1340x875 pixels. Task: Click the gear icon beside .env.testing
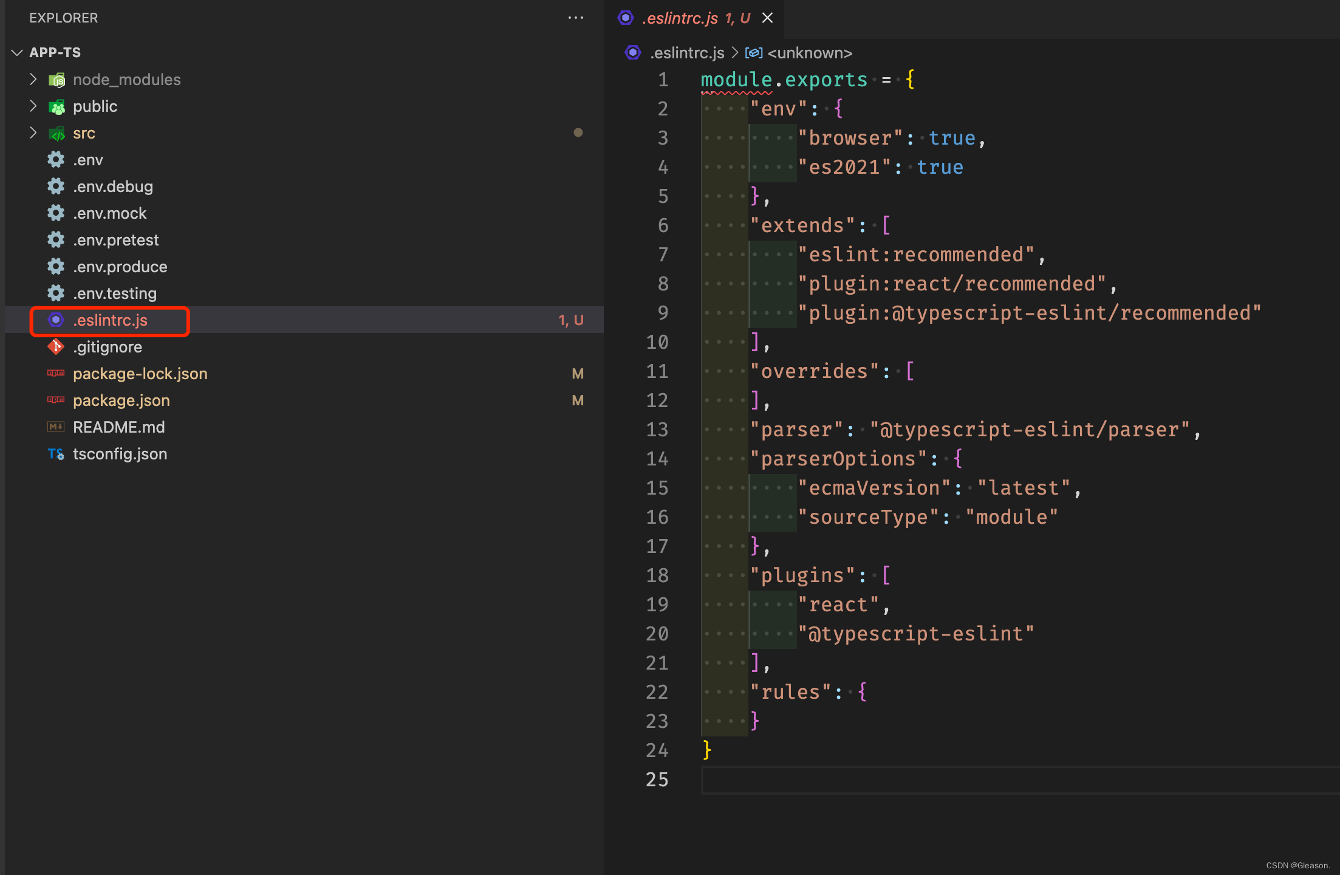coord(56,293)
